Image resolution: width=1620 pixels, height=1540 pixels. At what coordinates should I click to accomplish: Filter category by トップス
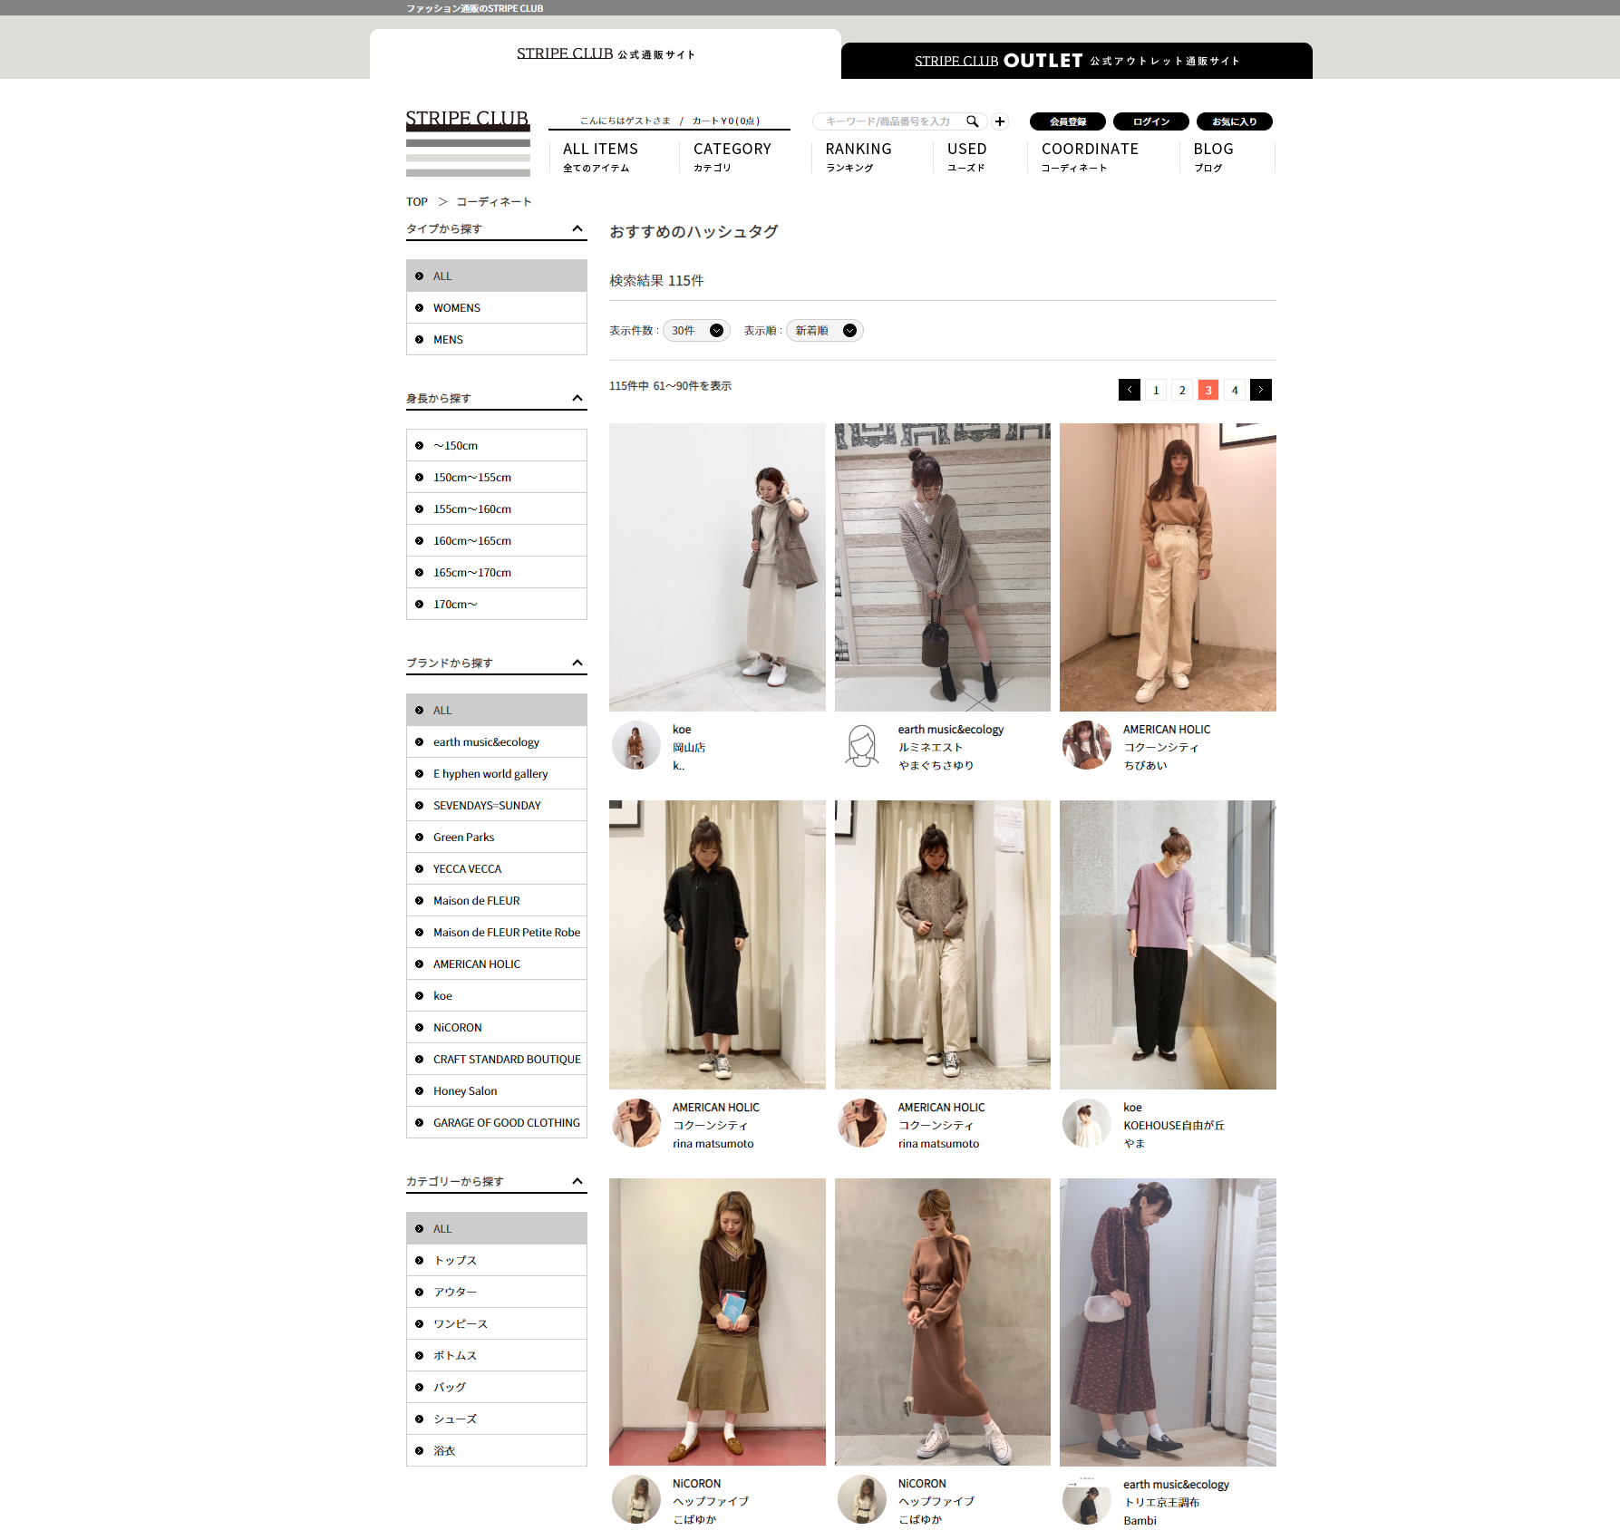point(497,1260)
